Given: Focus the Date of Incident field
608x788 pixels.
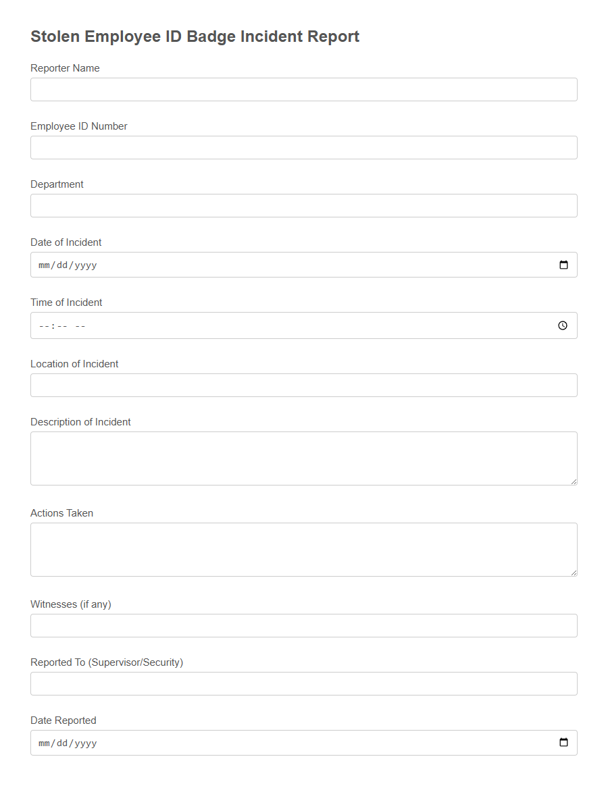Looking at the screenshot, I should (x=270, y=265).
